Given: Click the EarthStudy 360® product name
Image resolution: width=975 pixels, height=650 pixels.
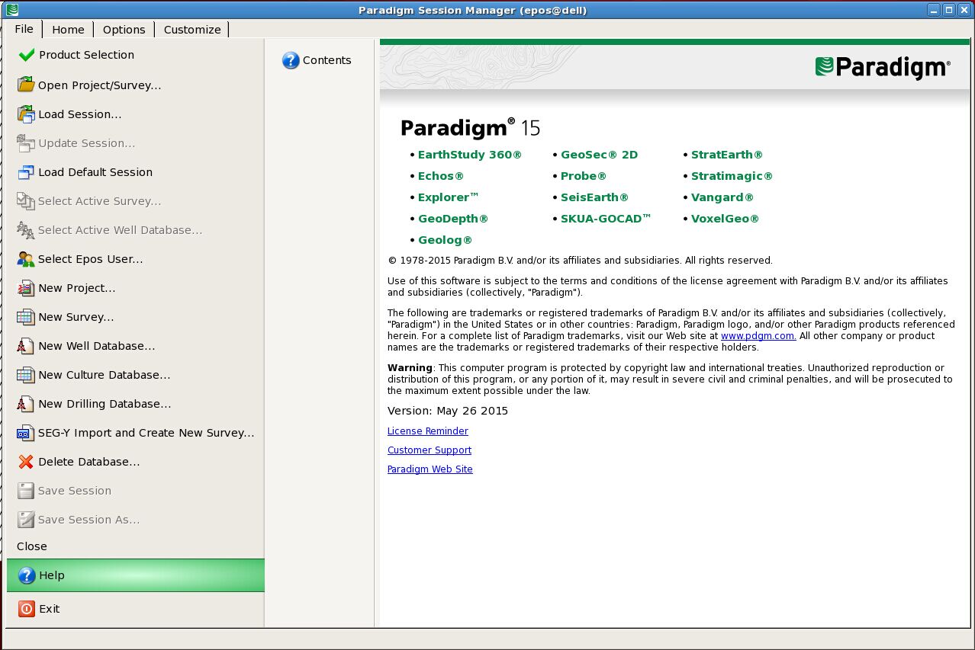Looking at the screenshot, I should tap(470, 155).
